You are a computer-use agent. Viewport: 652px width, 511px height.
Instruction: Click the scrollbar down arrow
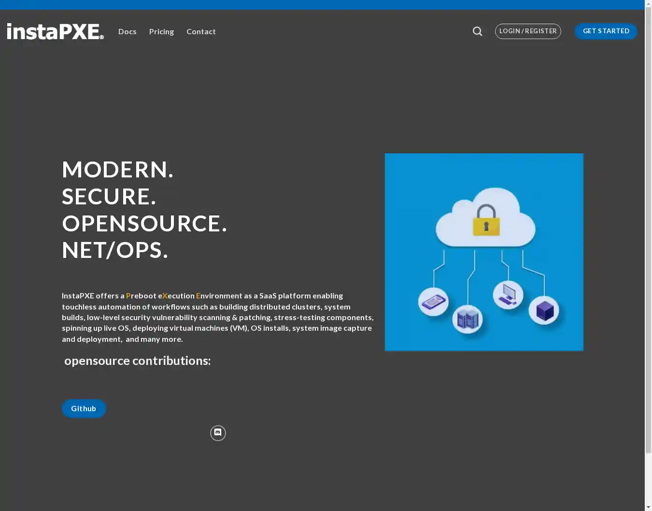[648, 507]
